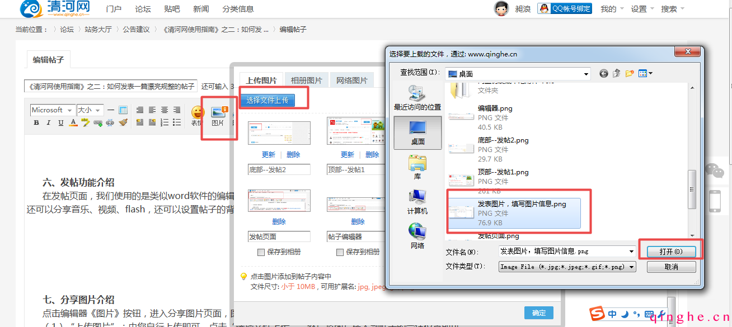Expand the 我的 menu in header
Image resolution: width=732 pixels, height=327 pixels.
coord(612,9)
